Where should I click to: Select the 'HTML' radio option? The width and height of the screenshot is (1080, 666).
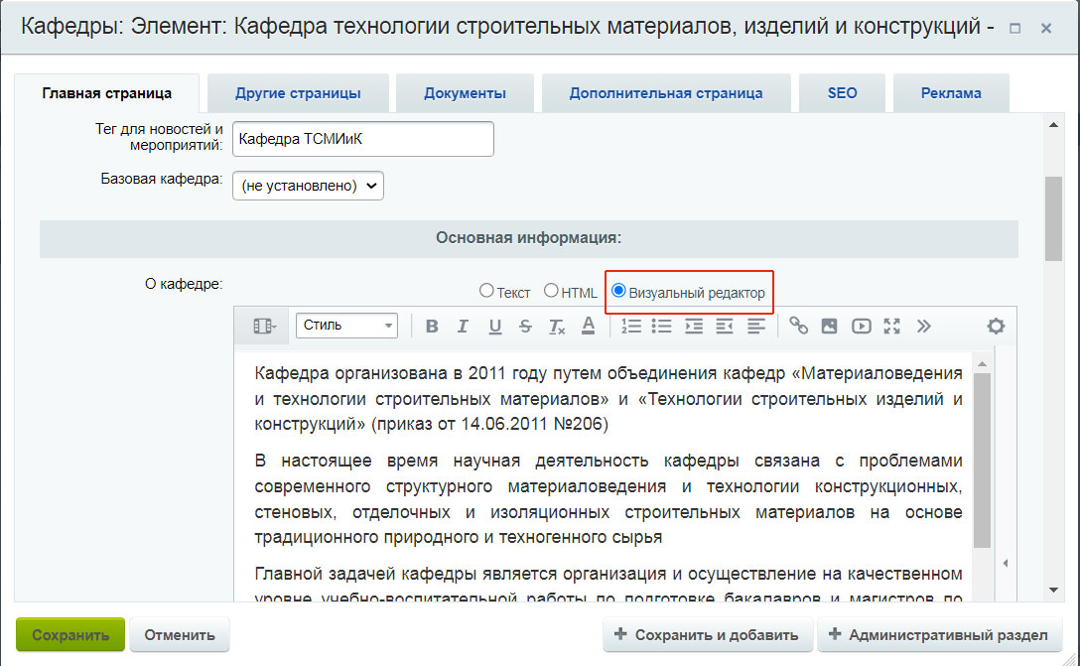pos(551,291)
